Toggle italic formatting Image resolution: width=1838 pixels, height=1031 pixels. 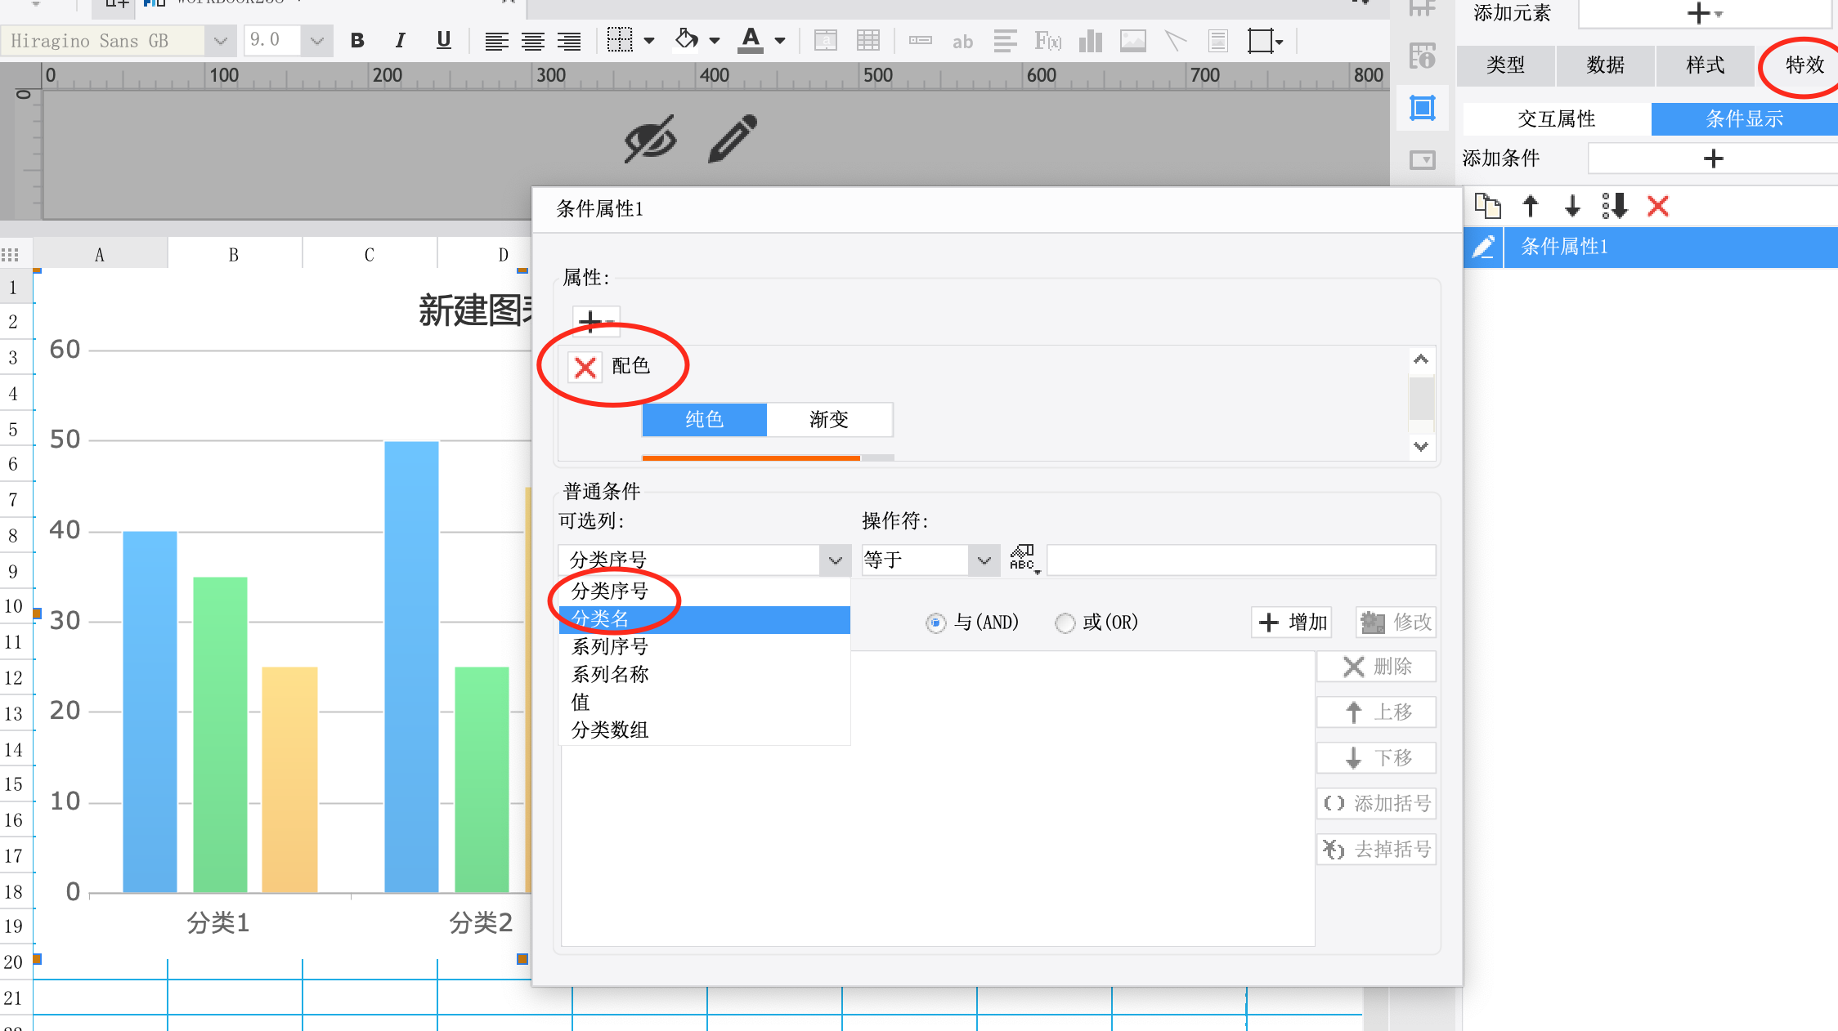(x=400, y=40)
